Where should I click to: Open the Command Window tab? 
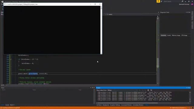[x=126, y=105]
